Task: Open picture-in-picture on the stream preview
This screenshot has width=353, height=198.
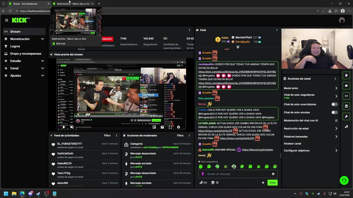Action: (154, 127)
